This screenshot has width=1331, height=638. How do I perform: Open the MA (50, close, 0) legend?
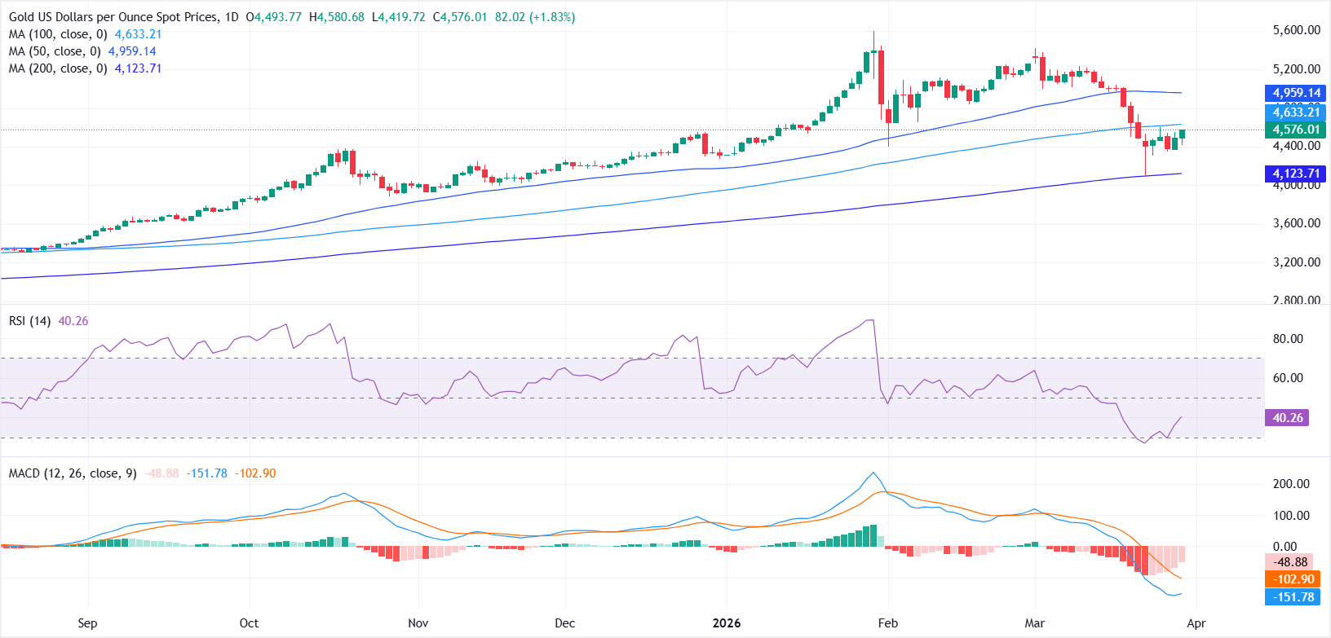click(x=55, y=51)
